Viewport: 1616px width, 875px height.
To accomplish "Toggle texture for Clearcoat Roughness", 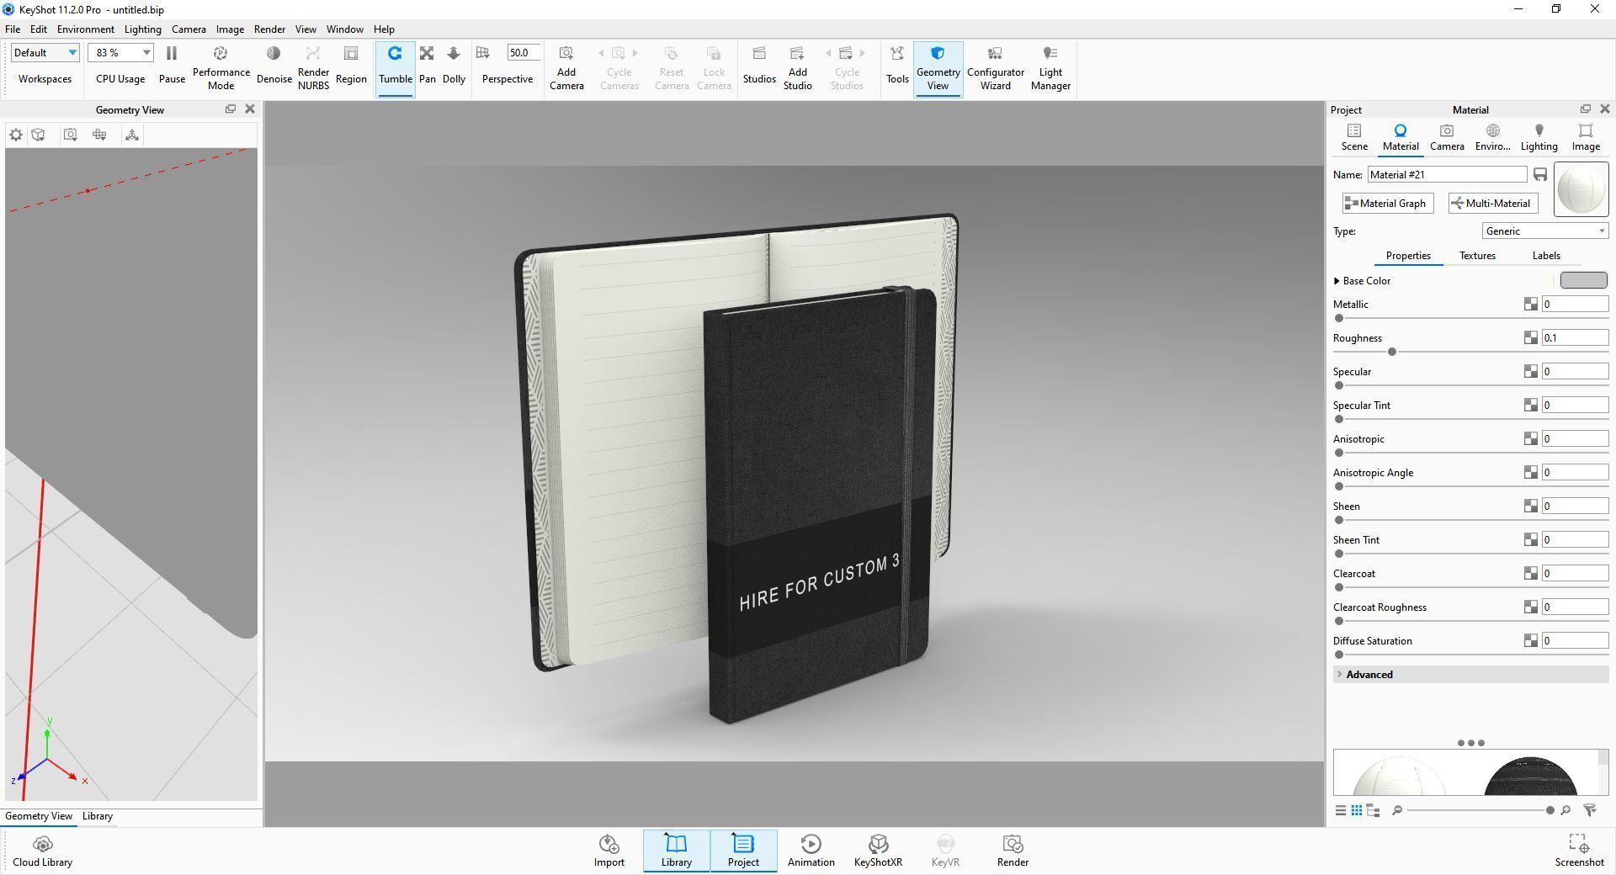I will point(1530,607).
